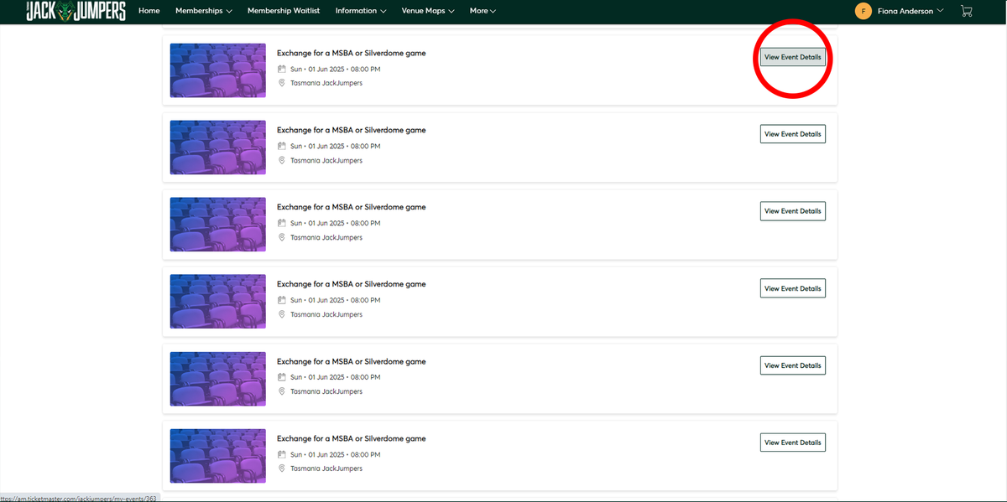Expand the More menu
Image resolution: width=1007 pixels, height=502 pixels.
(483, 11)
